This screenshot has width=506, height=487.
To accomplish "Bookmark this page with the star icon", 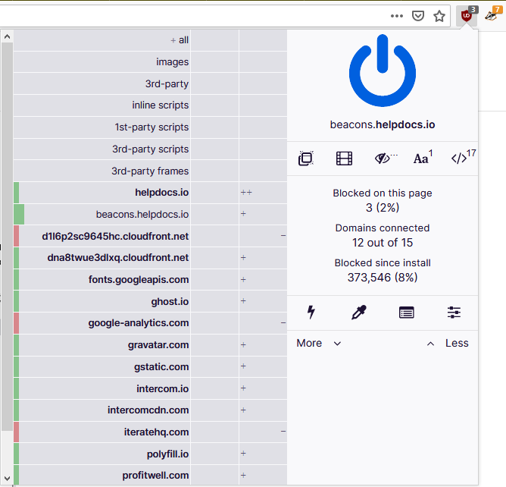I will pos(439,16).
